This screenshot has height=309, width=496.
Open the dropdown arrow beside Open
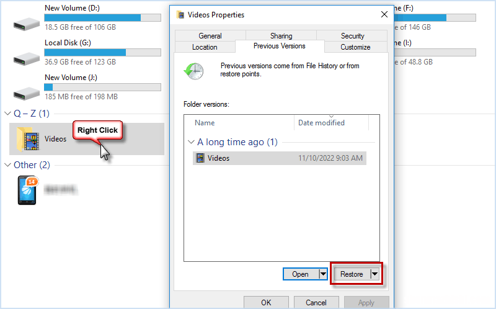click(322, 274)
